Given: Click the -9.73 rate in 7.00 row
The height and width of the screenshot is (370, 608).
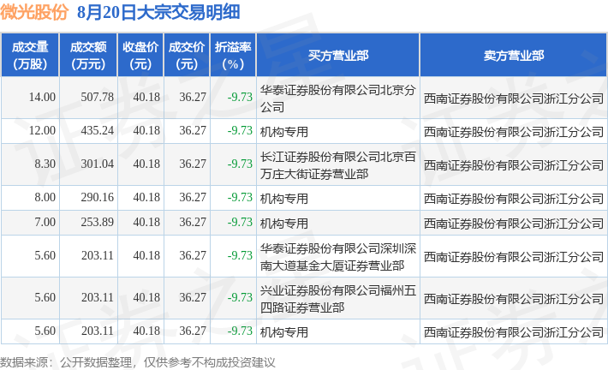Looking at the screenshot, I should point(240,222).
